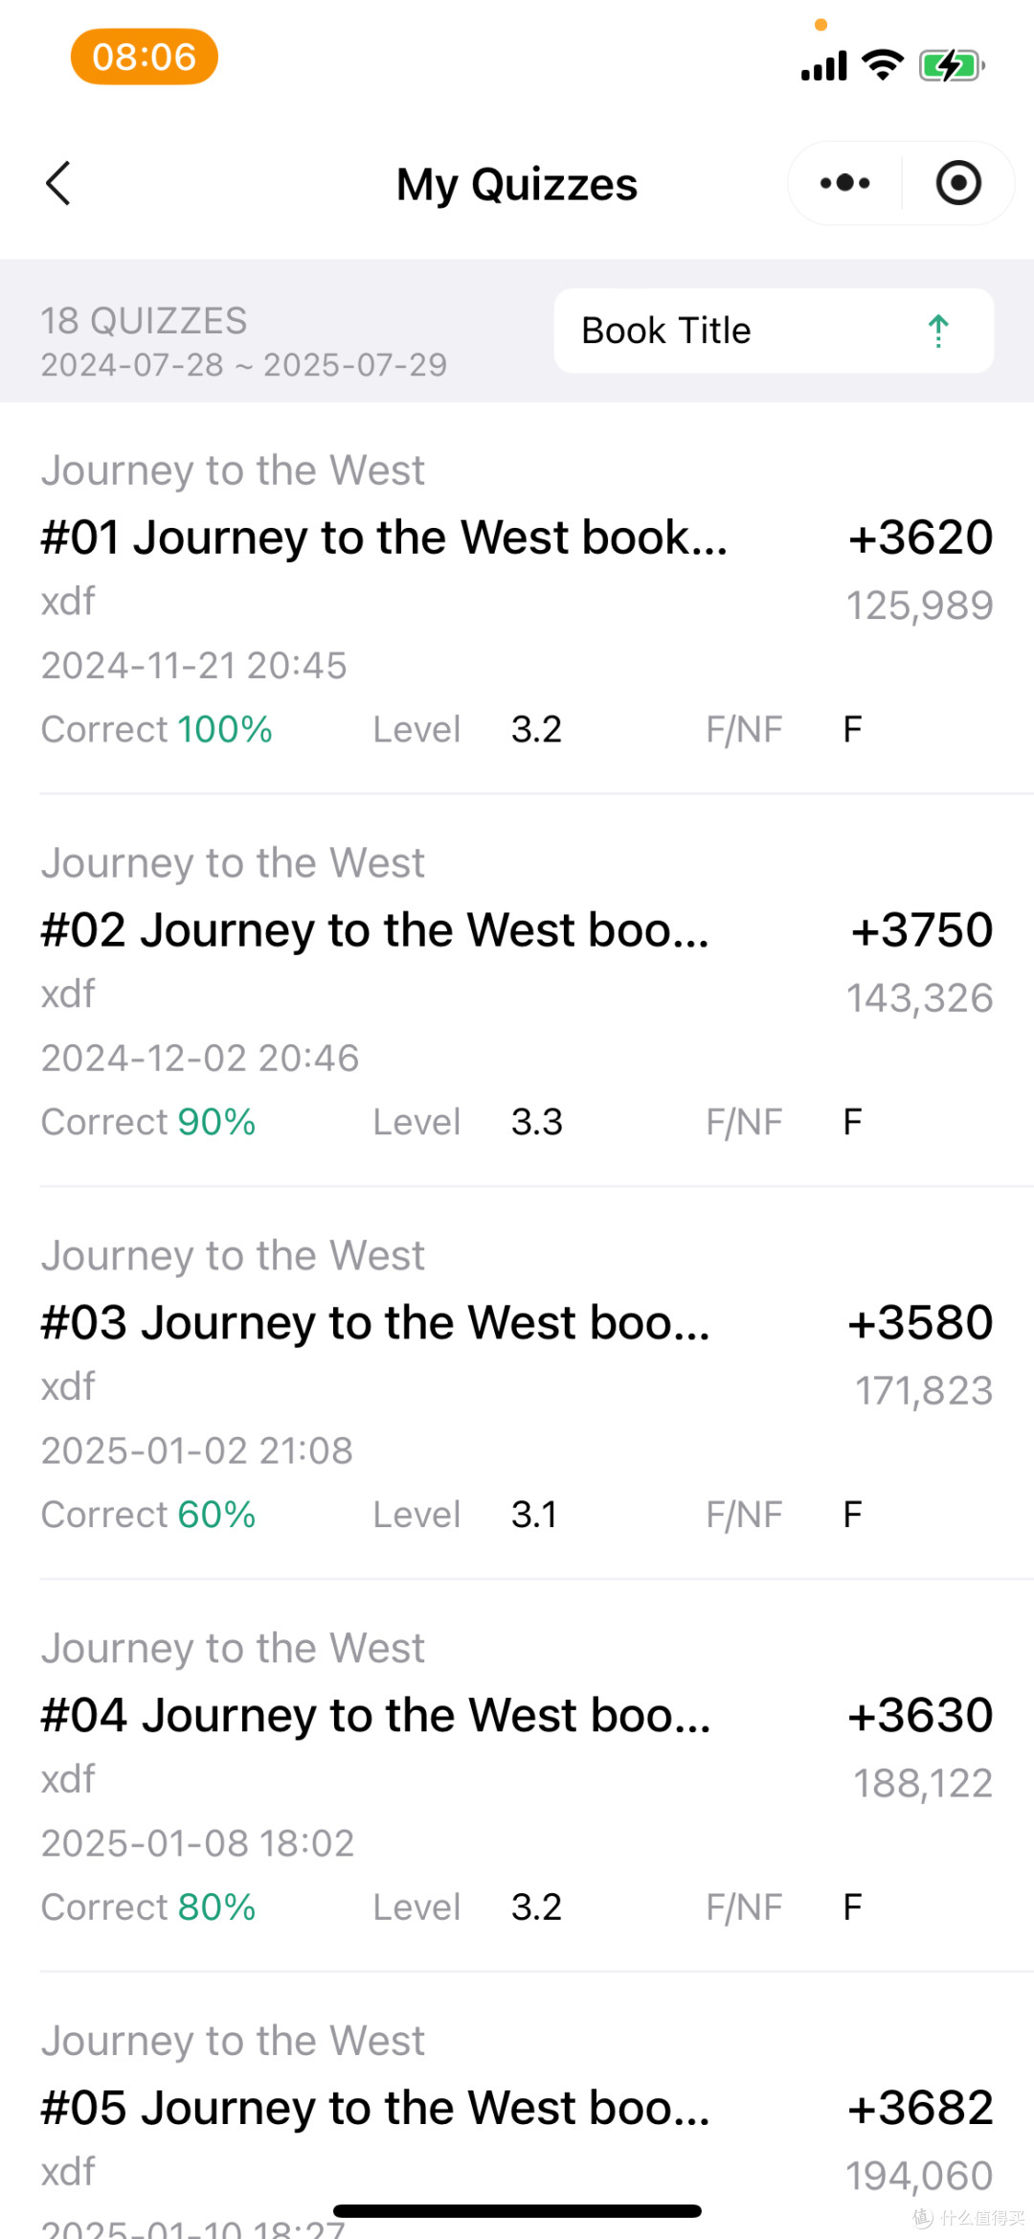Tap the +3750 points score
The width and height of the screenshot is (1034, 2239).
(922, 930)
